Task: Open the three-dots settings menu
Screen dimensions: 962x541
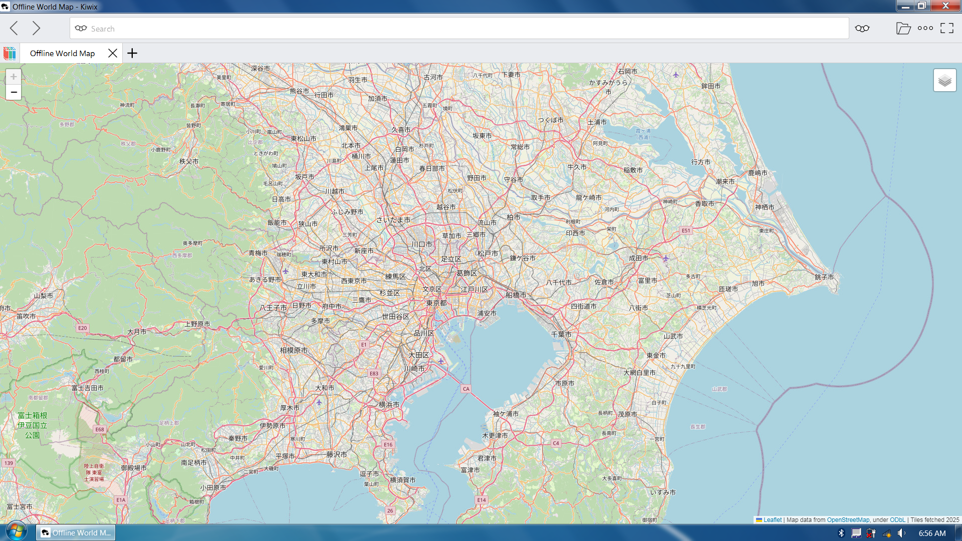Action: (x=924, y=29)
